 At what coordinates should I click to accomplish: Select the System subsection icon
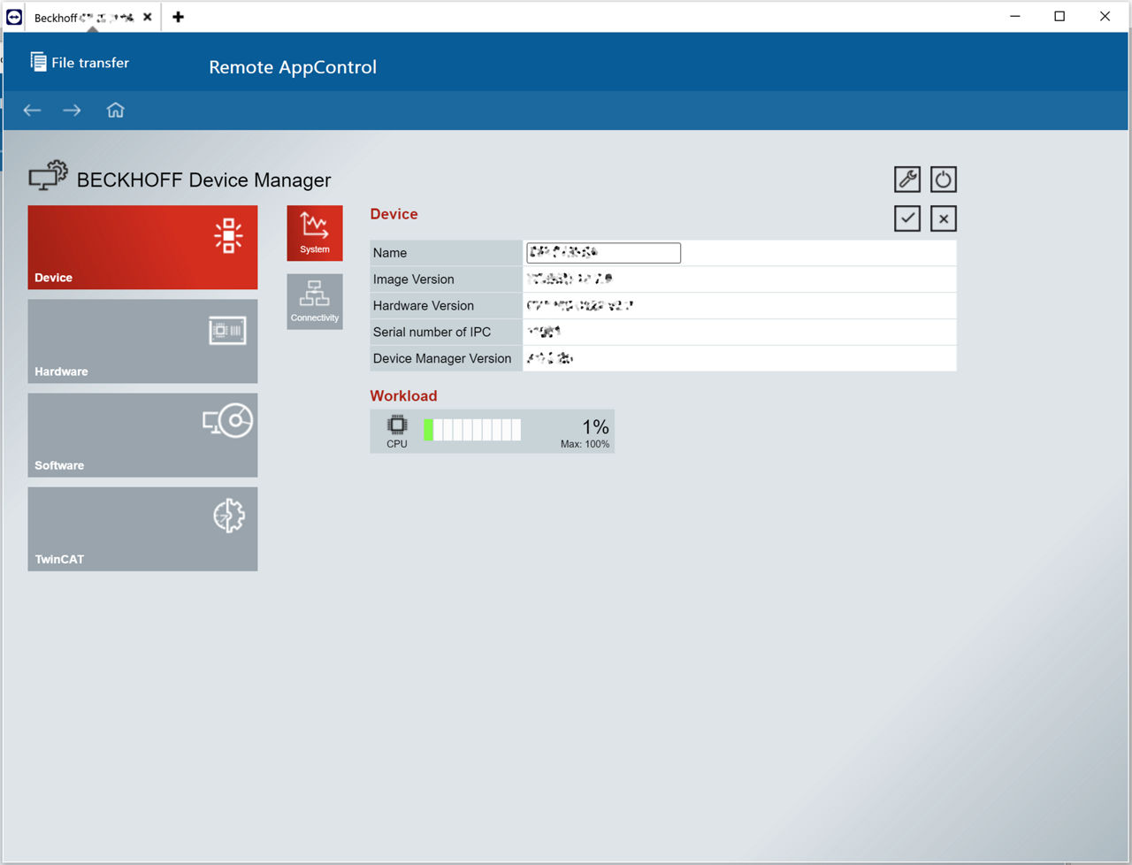point(315,233)
